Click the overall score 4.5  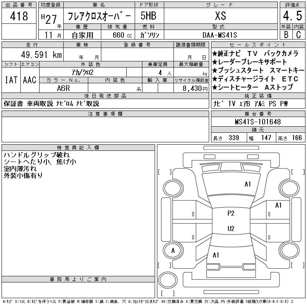tap(292, 16)
